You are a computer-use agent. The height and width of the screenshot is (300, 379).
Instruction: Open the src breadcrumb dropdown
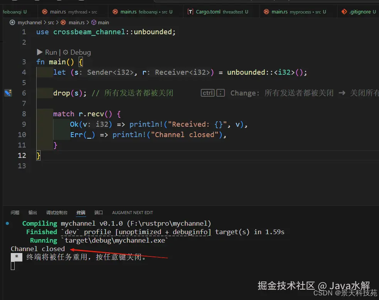[x=51, y=22]
